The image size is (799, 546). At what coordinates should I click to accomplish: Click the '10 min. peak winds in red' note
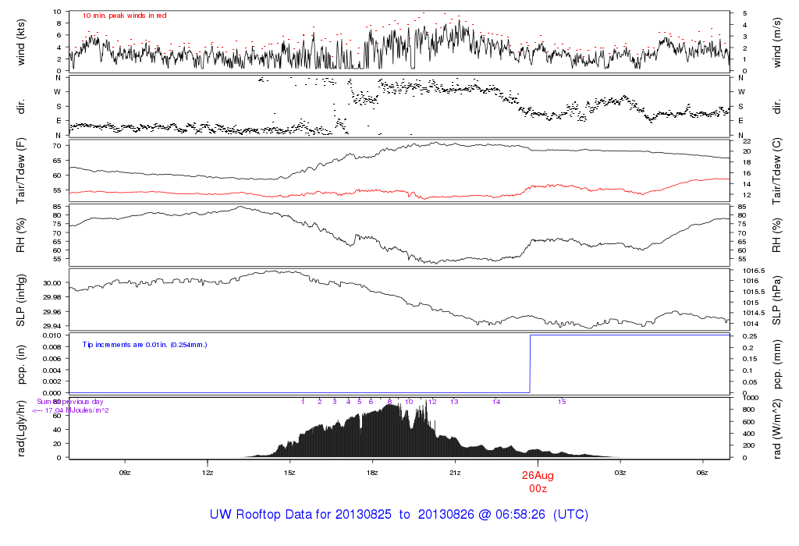[x=124, y=16]
